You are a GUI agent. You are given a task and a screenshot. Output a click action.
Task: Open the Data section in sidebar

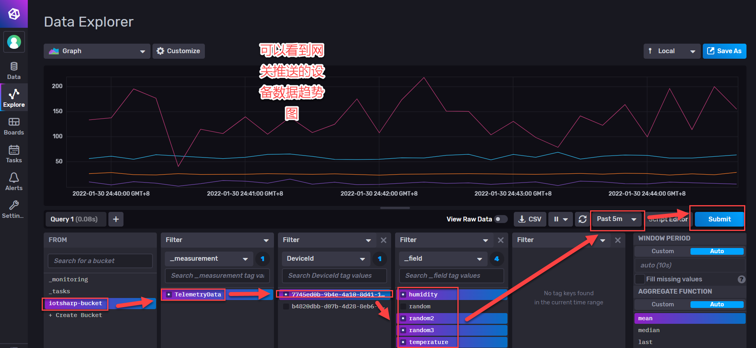point(14,71)
